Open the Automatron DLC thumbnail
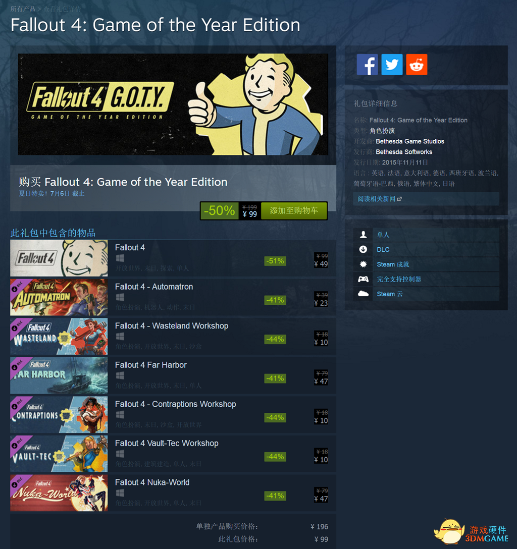This screenshot has height=549, width=517. (59, 297)
